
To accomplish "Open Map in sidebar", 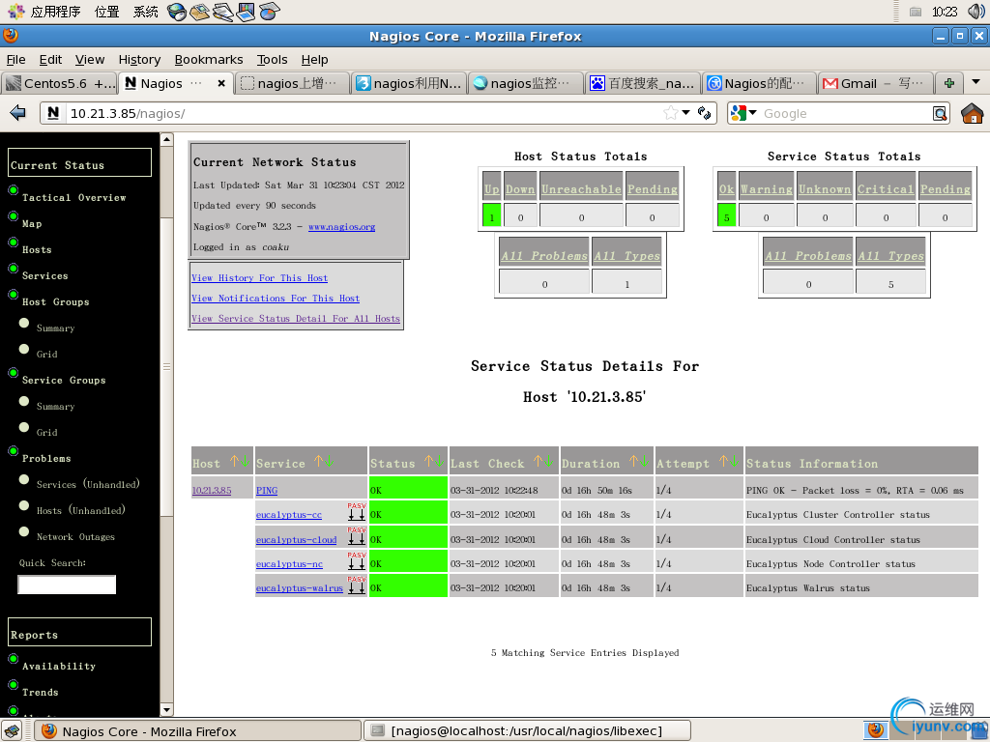I will [32, 224].
